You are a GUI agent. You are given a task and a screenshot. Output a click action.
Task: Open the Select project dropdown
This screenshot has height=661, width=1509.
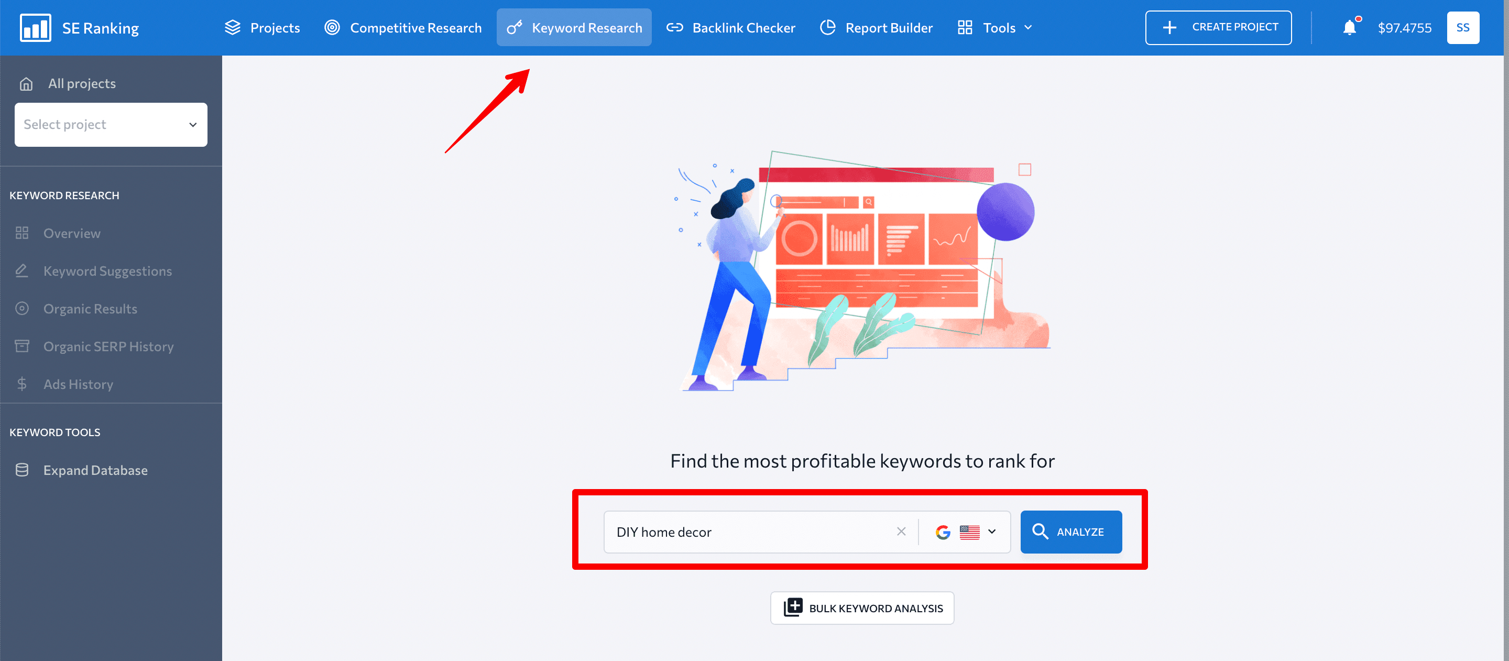click(111, 123)
